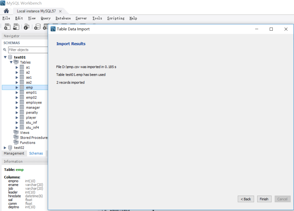This screenshot has width=294, height=211.
Task: Open the File menu
Action: click(6, 18)
